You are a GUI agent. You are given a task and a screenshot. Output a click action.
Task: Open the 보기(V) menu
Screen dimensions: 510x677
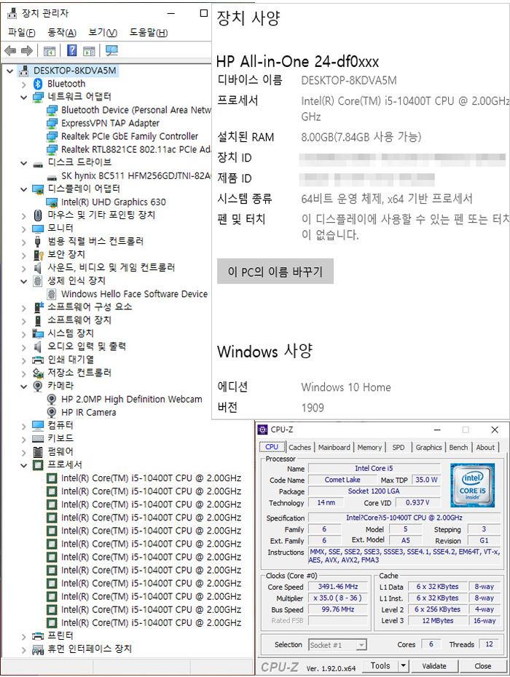[102, 33]
